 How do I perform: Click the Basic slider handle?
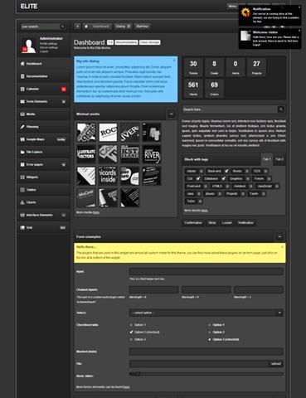tap(138, 374)
